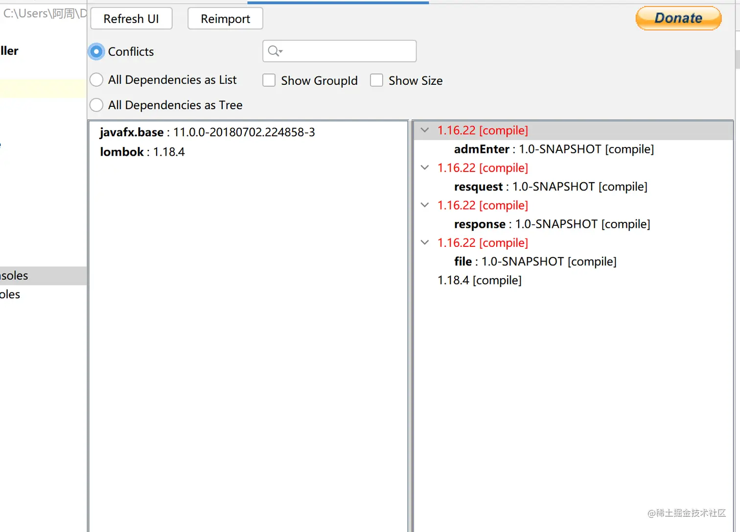Click the vertical scrollbar on right edge
Viewport: 740px width, 532px height.
pos(737,59)
